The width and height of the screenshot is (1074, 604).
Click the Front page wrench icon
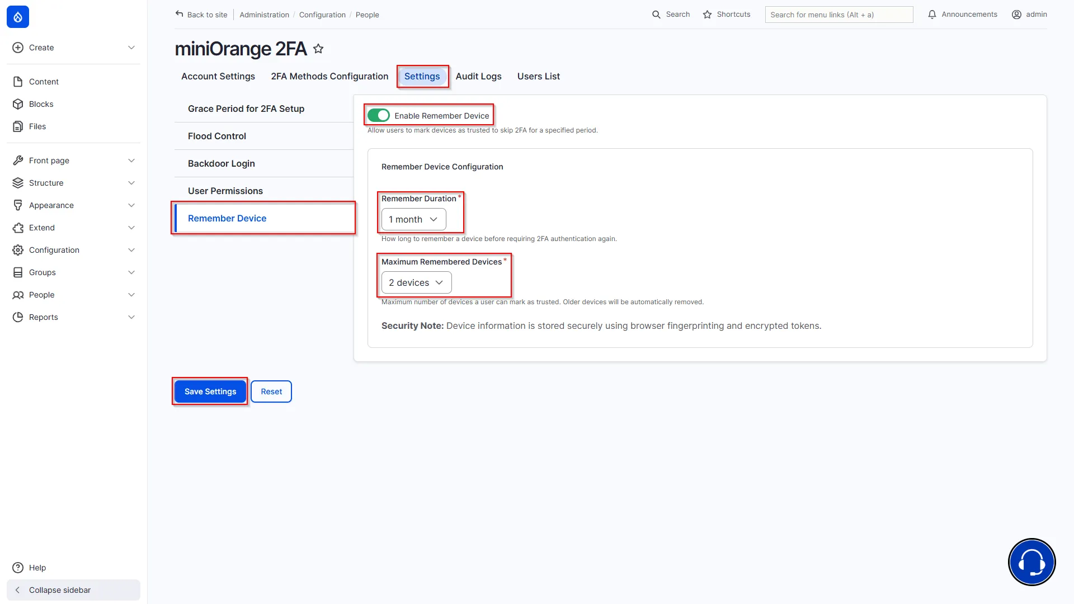click(18, 161)
